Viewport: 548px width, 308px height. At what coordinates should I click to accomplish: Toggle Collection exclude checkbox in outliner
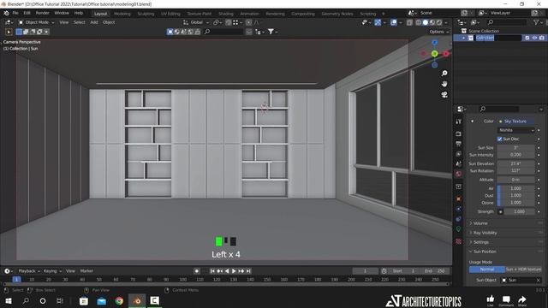pos(527,38)
